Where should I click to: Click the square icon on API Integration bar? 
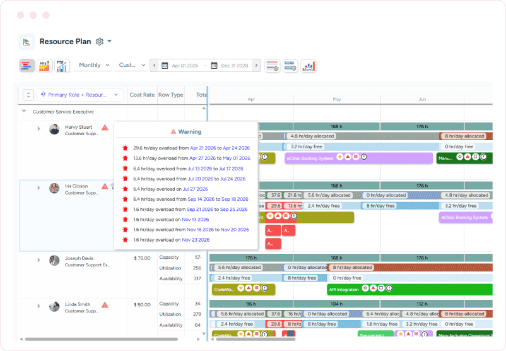pos(381,288)
